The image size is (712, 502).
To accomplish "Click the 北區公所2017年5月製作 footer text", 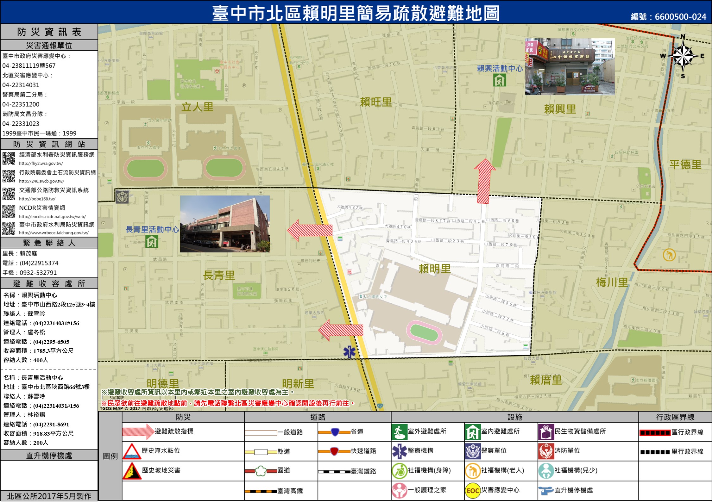I will click(49, 496).
